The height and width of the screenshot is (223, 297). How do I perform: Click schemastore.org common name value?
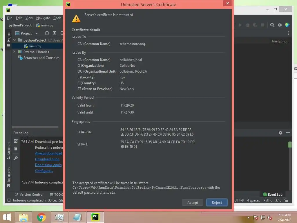pos(132,44)
